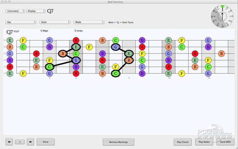This screenshot has height=149, width=238.
Task: Select highlighted C on circle of fifths
Action: point(222,6)
